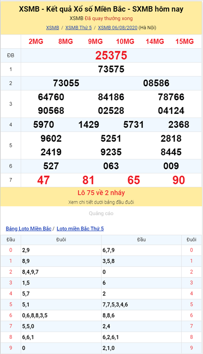Select second prize number 73055
The image size is (203, 354).
(x=66, y=83)
